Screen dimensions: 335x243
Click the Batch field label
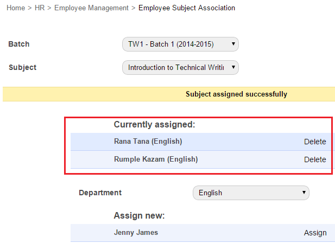point(19,44)
